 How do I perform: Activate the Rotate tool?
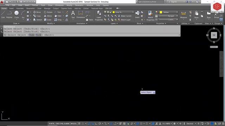pos(48,12)
